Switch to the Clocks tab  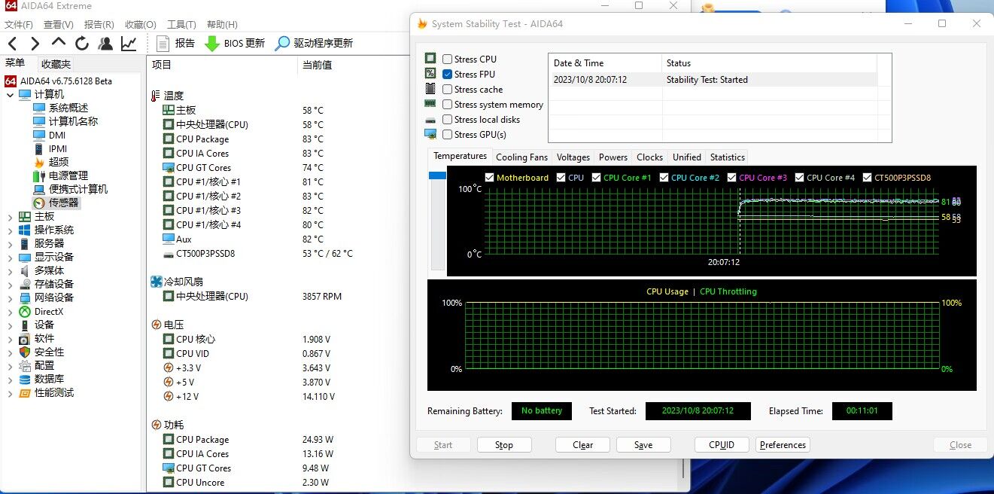649,157
